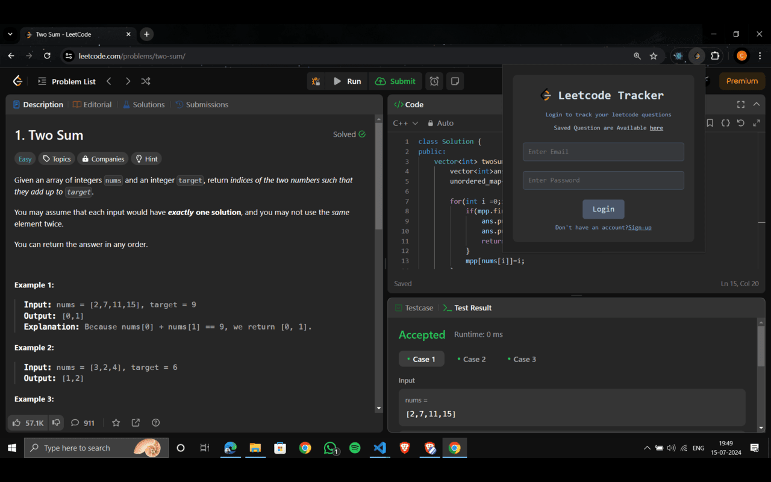Image resolution: width=771 pixels, height=482 pixels.
Task: Bookmark this page with the star icon
Action: click(x=654, y=56)
